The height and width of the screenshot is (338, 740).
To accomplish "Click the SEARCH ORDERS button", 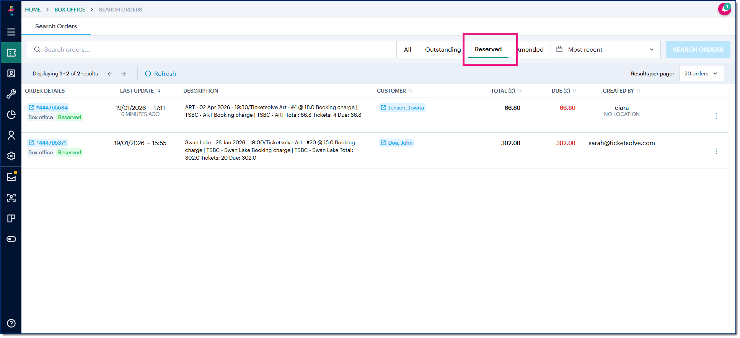I will [698, 50].
